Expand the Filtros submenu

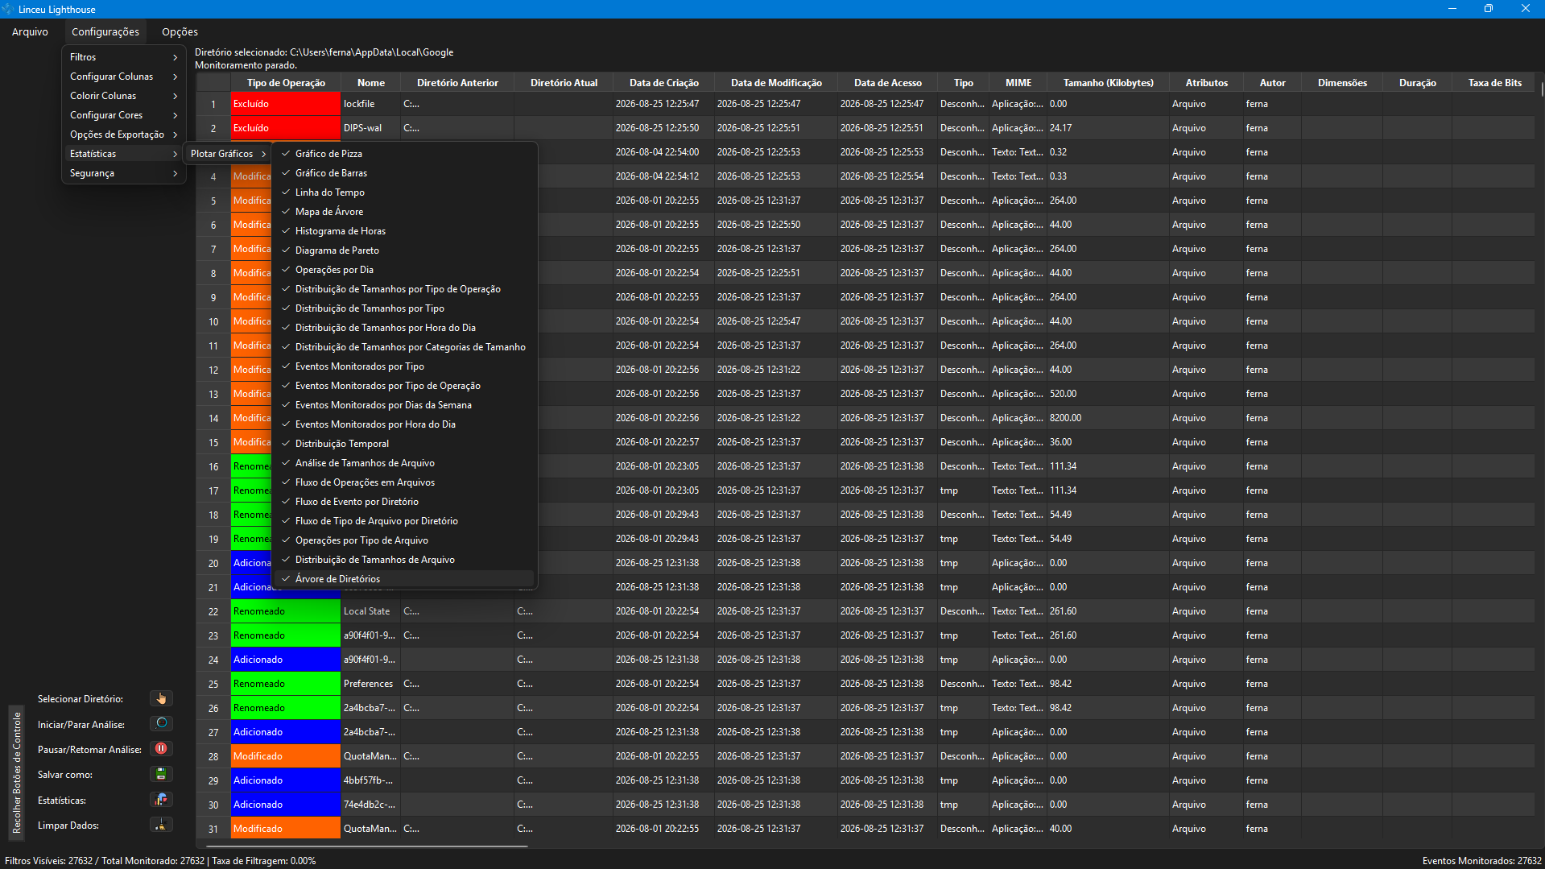pos(124,56)
